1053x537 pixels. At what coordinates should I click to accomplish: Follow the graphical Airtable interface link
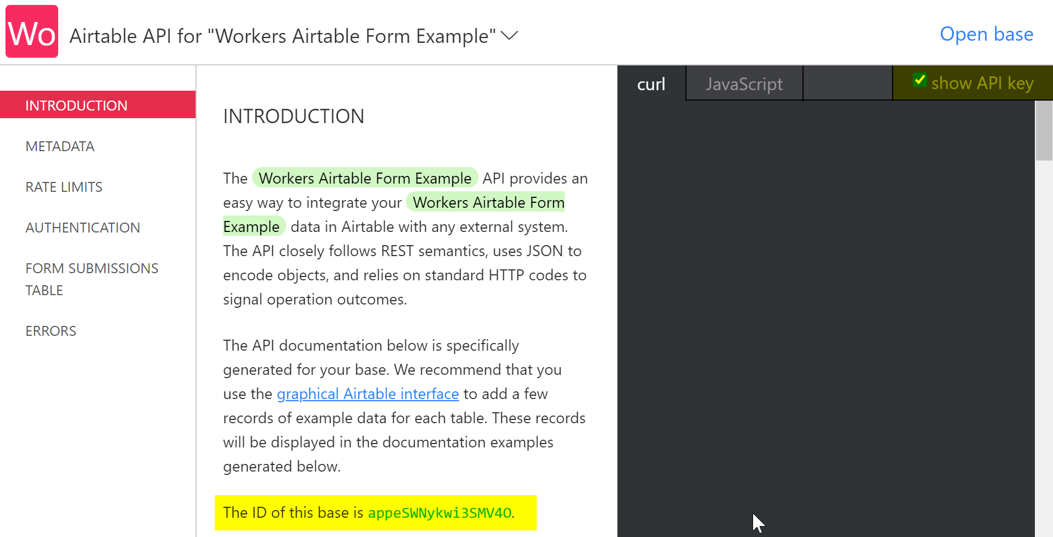point(367,394)
